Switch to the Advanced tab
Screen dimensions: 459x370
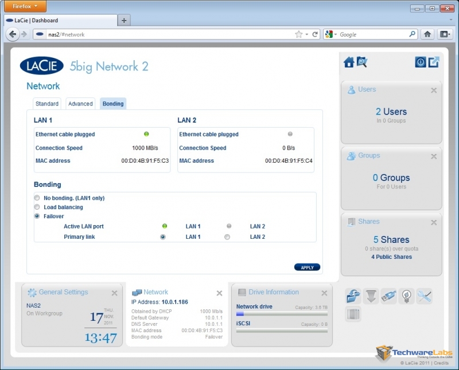80,104
